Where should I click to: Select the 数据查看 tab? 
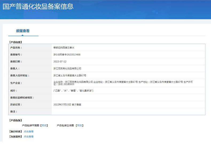tap(23, 31)
